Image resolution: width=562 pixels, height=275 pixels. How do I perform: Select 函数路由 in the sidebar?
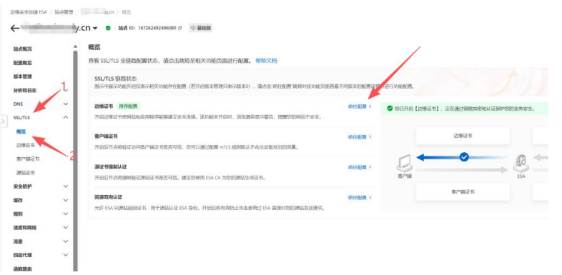coord(23,269)
